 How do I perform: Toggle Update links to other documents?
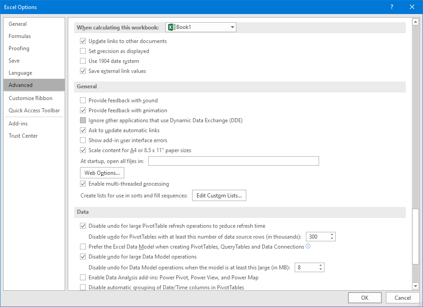coord(83,41)
